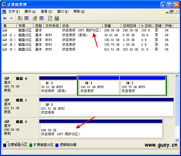Select the C: volume drive icon in list
This screenshot has width=181, height=156.
click(4, 35)
